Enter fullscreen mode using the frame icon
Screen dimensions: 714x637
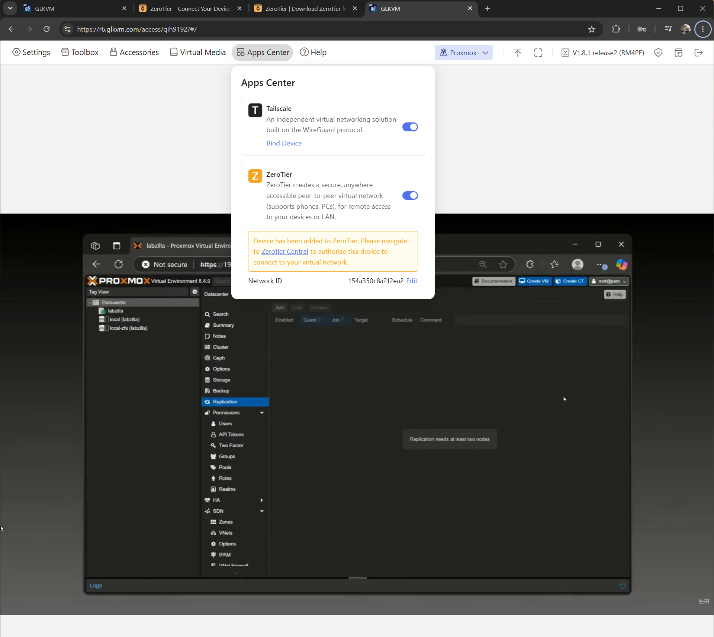[x=538, y=52]
